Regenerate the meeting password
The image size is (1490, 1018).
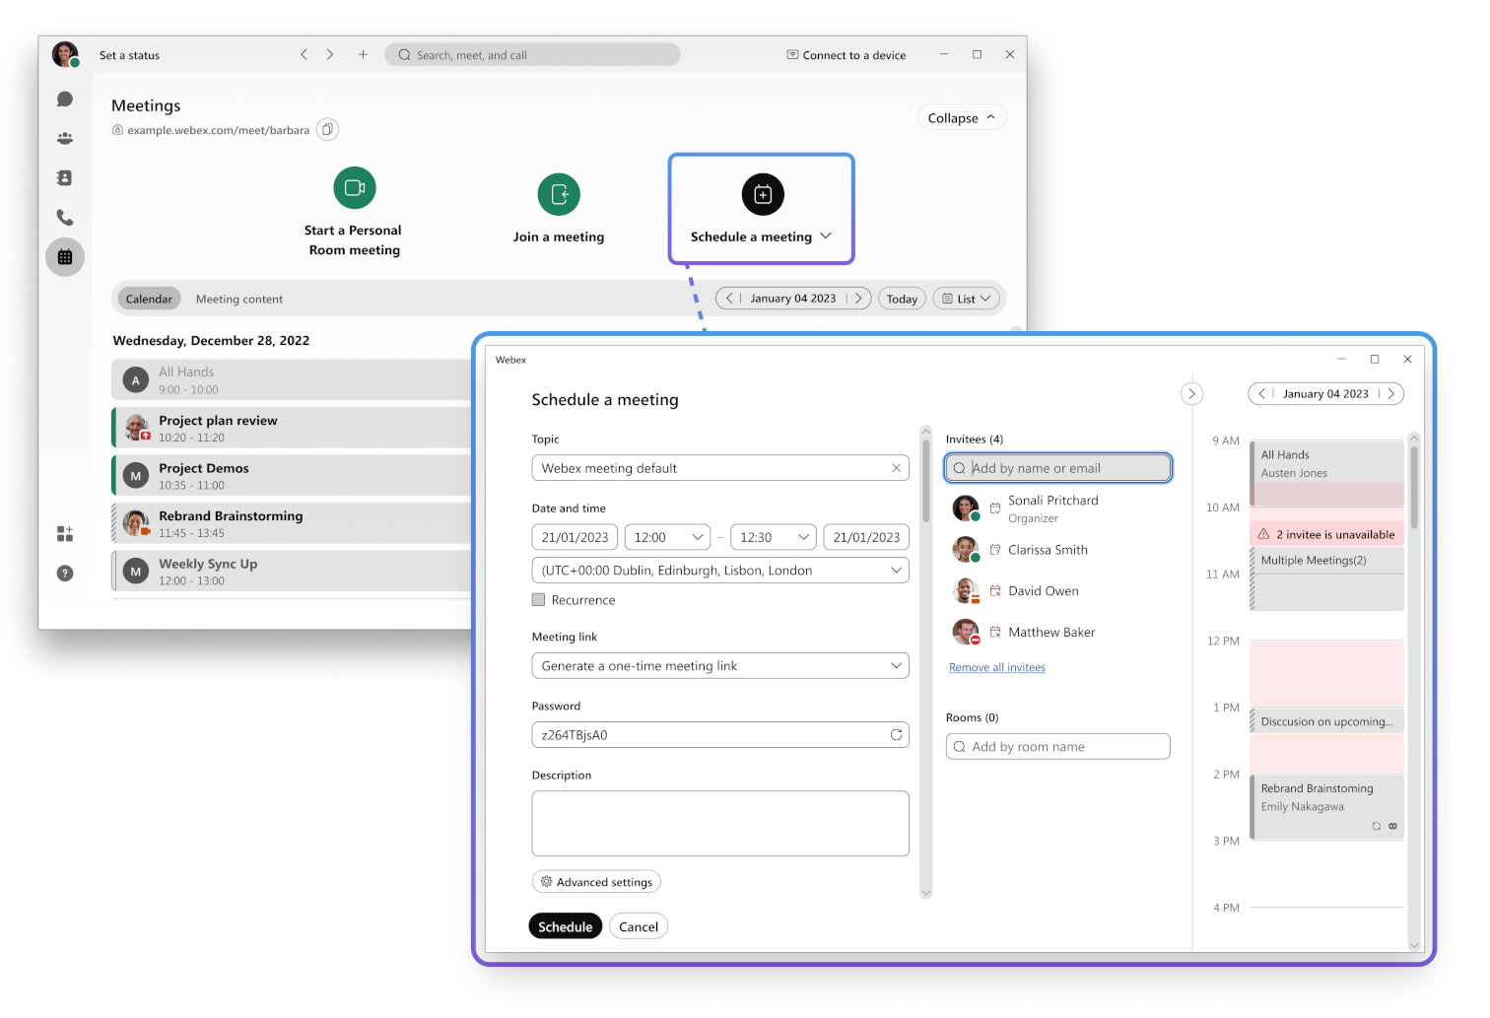(x=896, y=735)
